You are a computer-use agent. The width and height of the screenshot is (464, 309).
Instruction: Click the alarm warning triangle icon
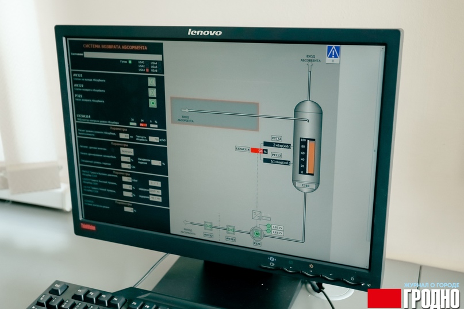click(333, 52)
